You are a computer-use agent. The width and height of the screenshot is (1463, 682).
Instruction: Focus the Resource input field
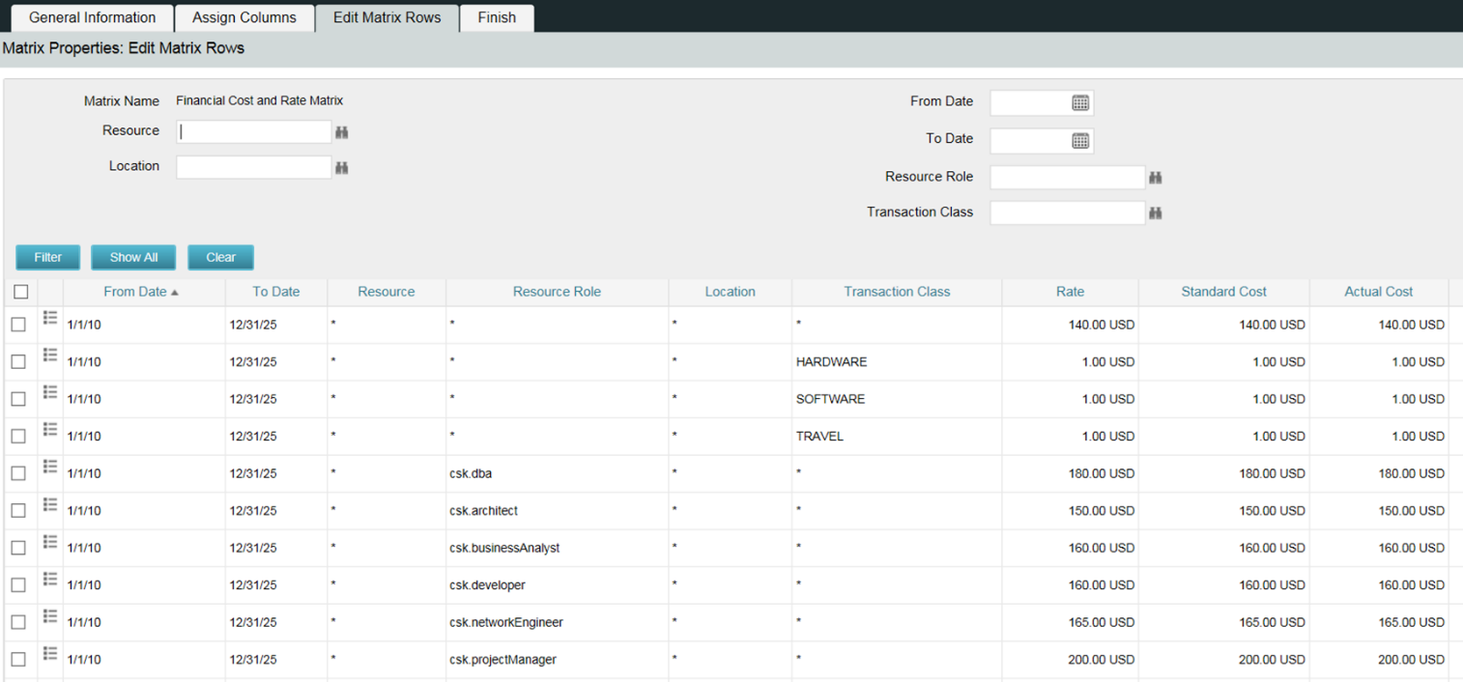click(254, 131)
